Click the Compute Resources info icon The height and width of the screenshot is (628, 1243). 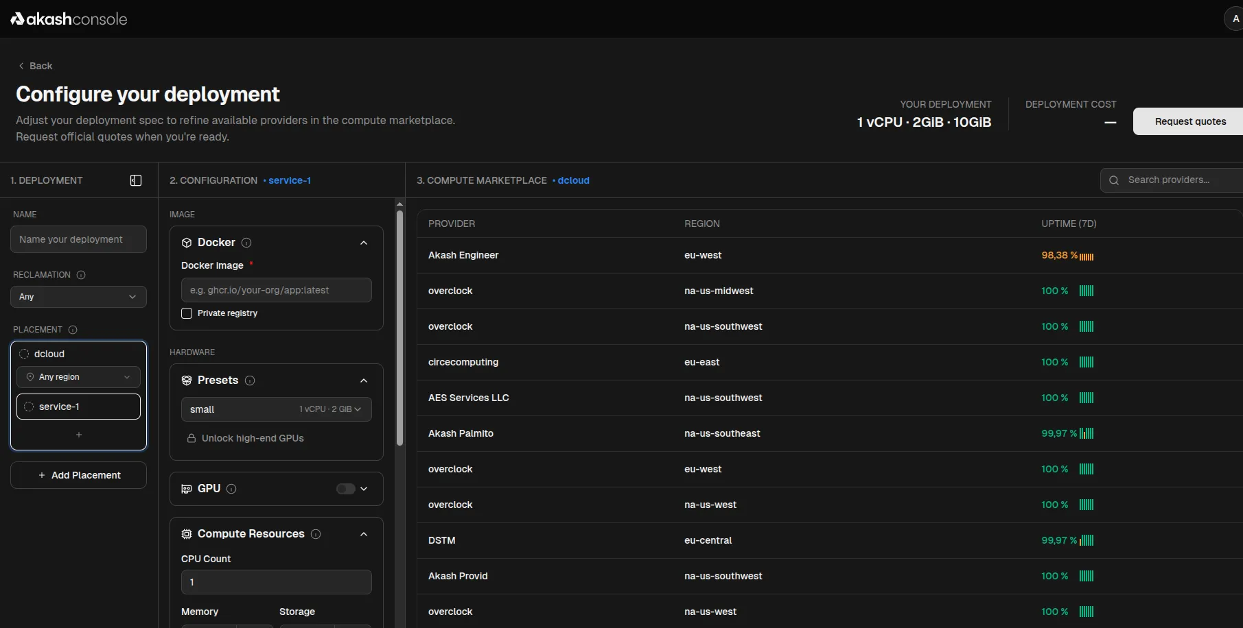coord(316,534)
